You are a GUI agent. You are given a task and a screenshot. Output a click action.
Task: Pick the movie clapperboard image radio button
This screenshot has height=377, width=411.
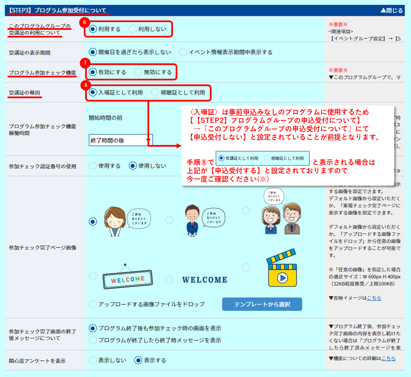point(246,267)
